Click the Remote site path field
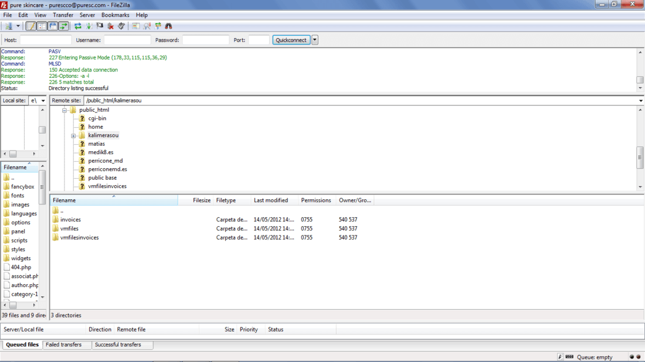This screenshot has height=362, width=645. [x=361, y=101]
